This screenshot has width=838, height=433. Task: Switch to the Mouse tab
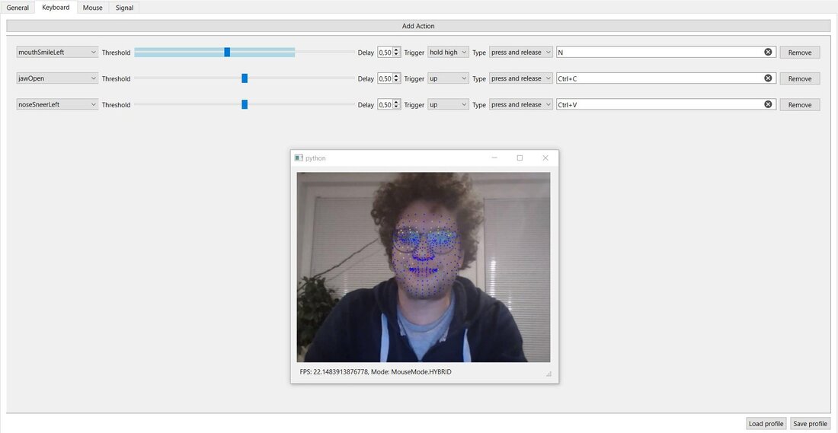click(x=92, y=8)
